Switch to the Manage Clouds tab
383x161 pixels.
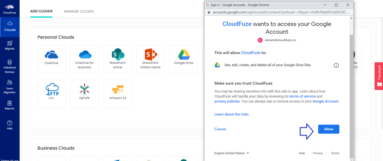[79, 12]
